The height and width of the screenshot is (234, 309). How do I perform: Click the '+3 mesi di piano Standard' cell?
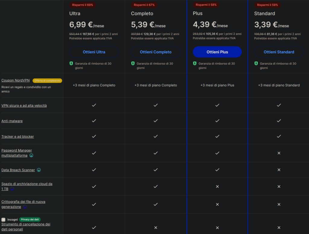point(279,85)
